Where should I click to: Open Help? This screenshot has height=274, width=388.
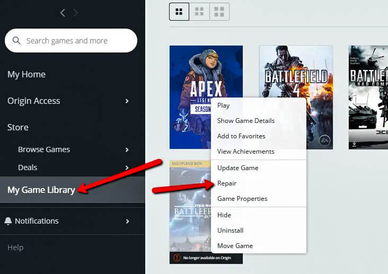[15, 248]
